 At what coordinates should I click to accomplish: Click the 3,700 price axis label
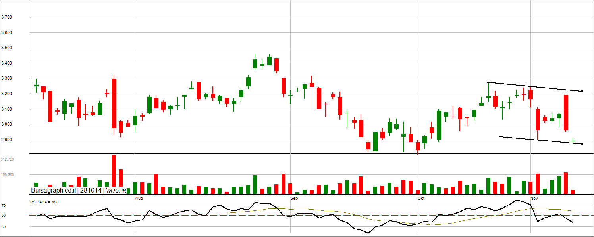point(7,17)
